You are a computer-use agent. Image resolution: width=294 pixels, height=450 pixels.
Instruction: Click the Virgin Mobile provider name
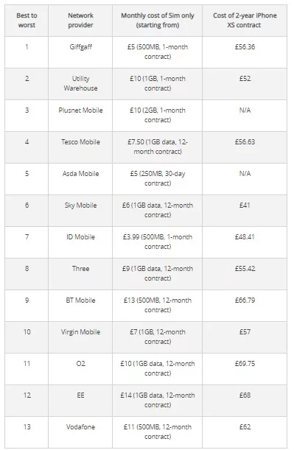click(80, 332)
